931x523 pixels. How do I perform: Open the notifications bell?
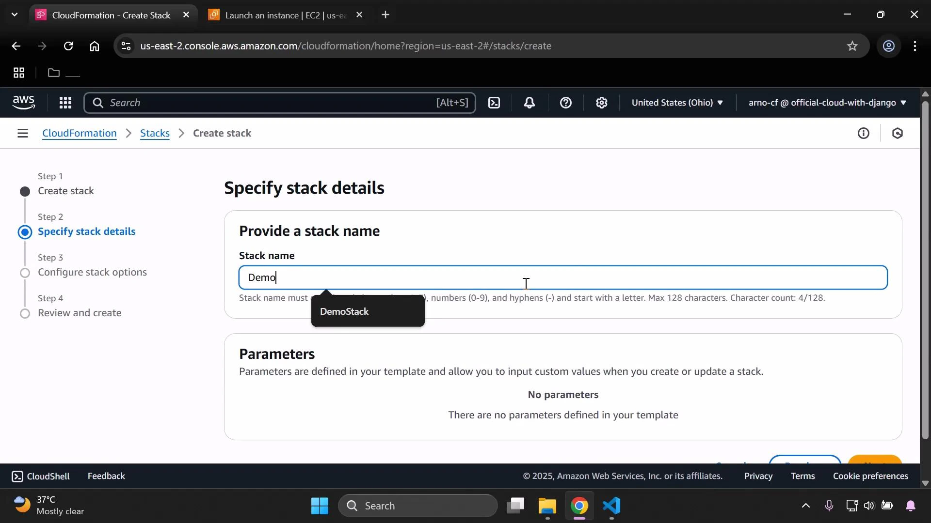530,103
